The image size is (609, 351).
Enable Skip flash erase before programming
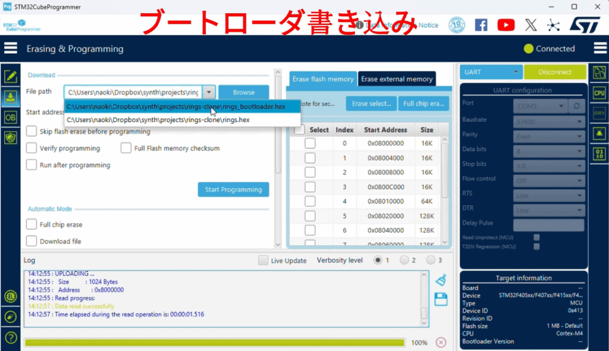[32, 131]
